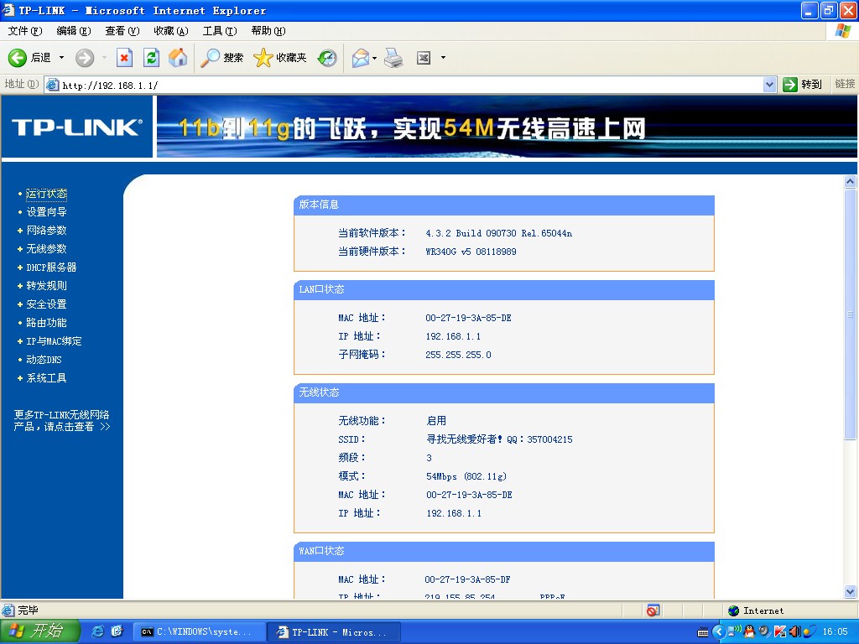The width and height of the screenshot is (859, 644).
Task: Click the Start (开始) button
Action: click(x=39, y=631)
